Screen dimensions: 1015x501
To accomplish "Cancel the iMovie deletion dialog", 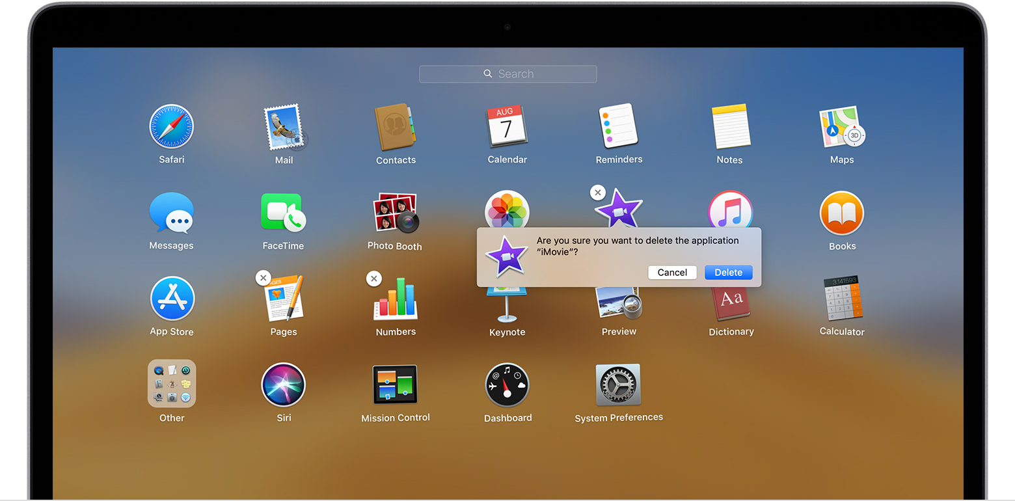I will (672, 272).
